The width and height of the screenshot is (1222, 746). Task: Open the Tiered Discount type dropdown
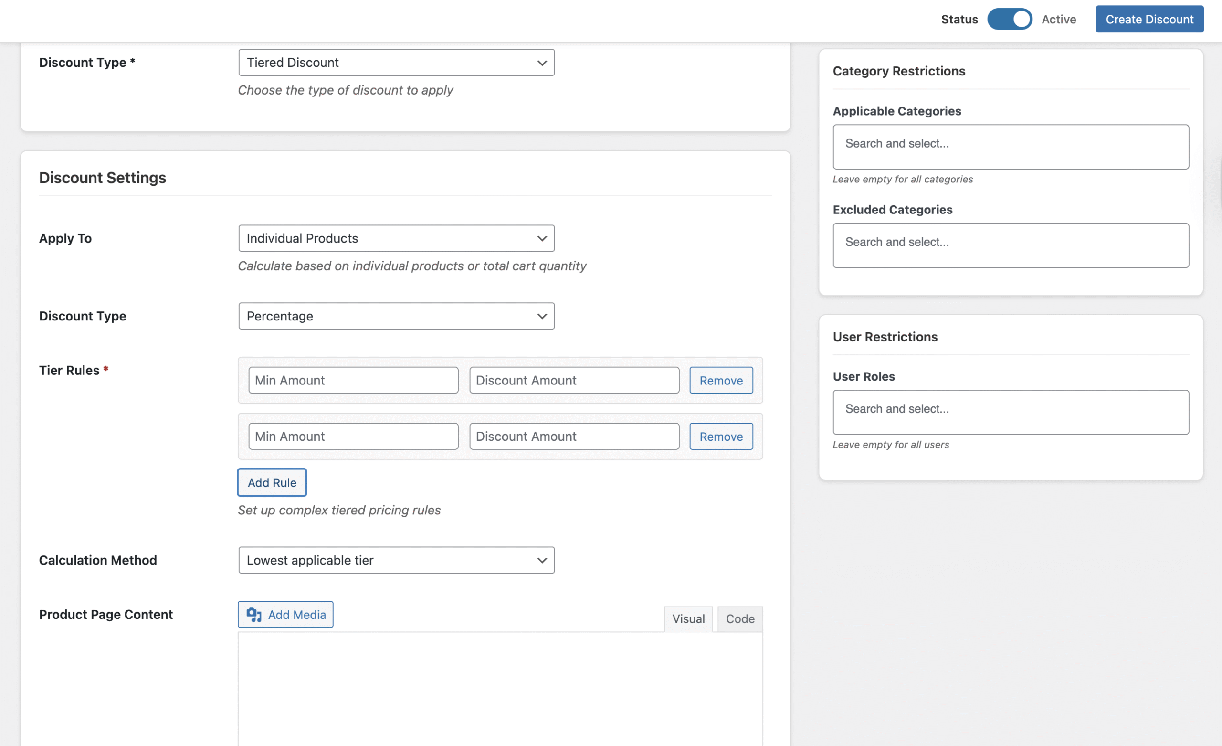tap(396, 63)
